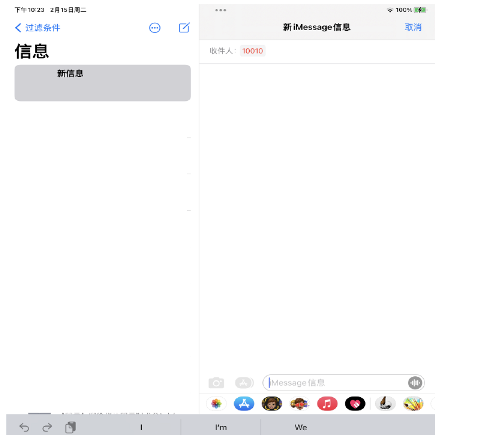Tap the 下午10:23 clock in status bar
Screen dimensions: 481x435
[30, 10]
